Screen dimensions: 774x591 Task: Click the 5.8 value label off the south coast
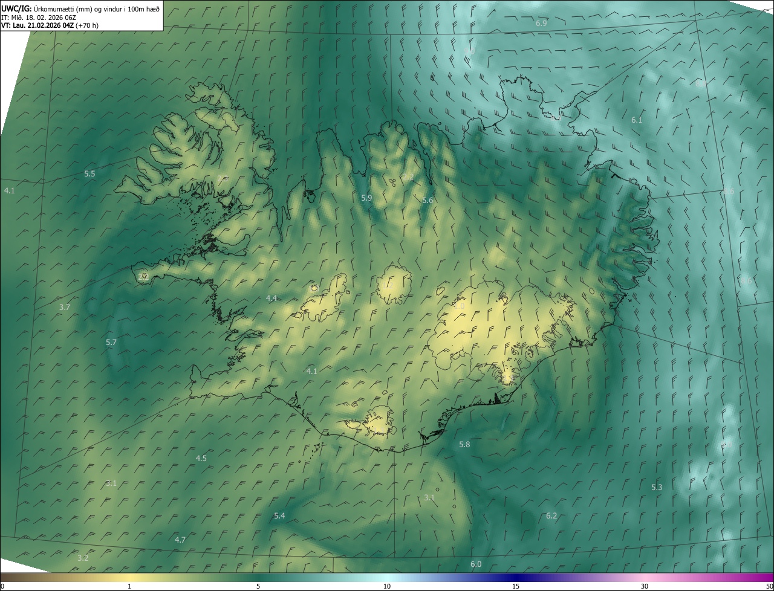[x=464, y=445]
